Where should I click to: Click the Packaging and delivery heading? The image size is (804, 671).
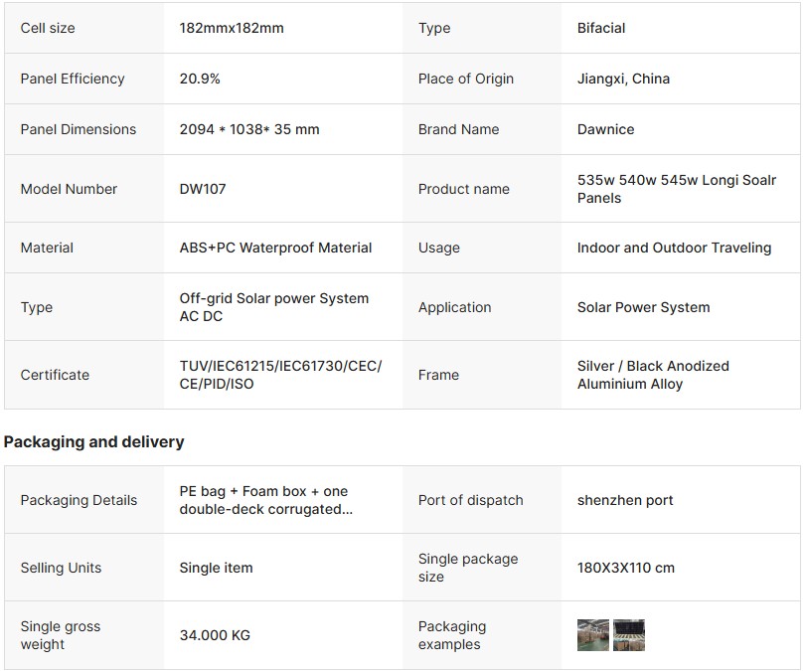coord(94,441)
